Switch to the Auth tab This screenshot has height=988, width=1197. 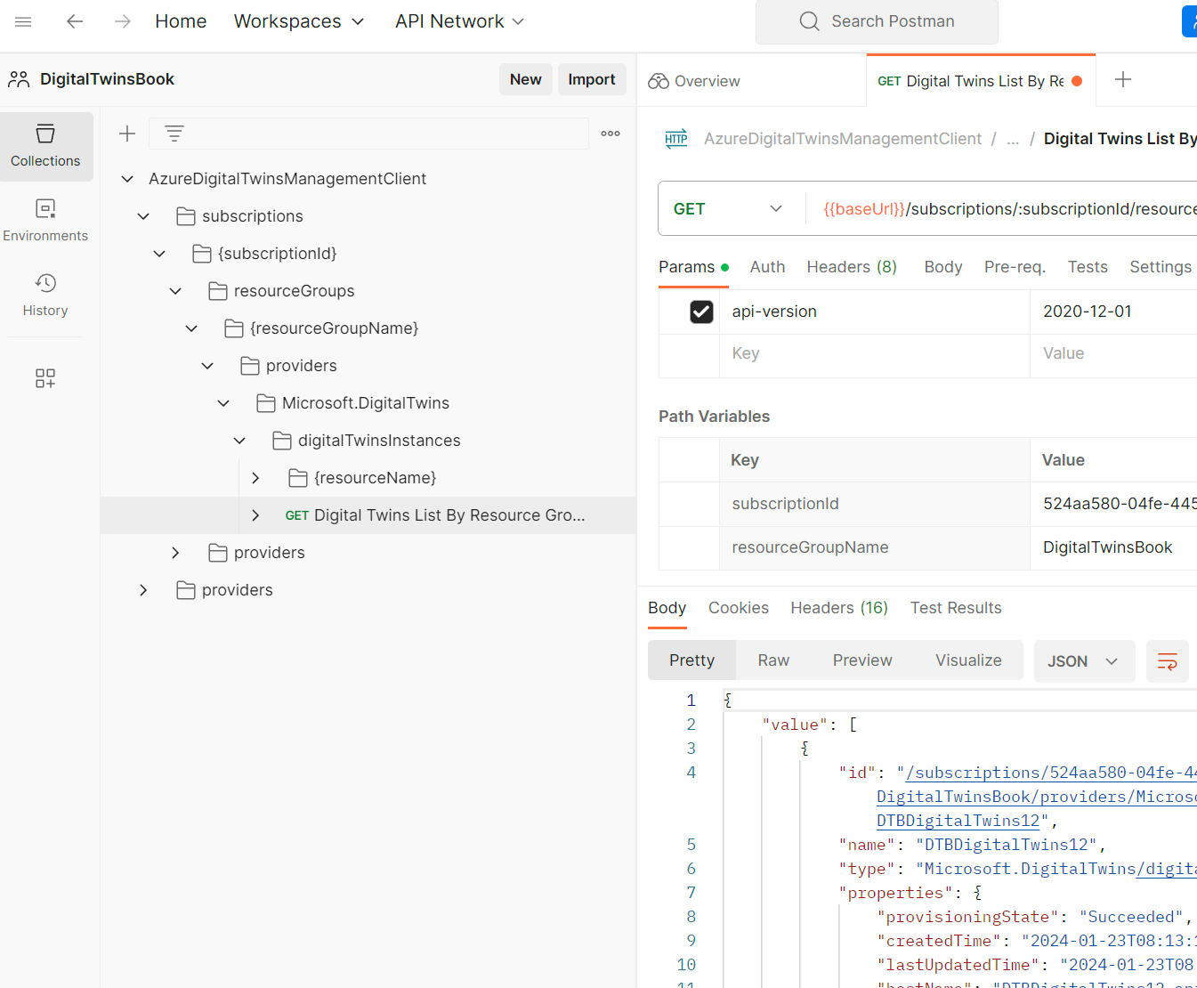pos(767,267)
